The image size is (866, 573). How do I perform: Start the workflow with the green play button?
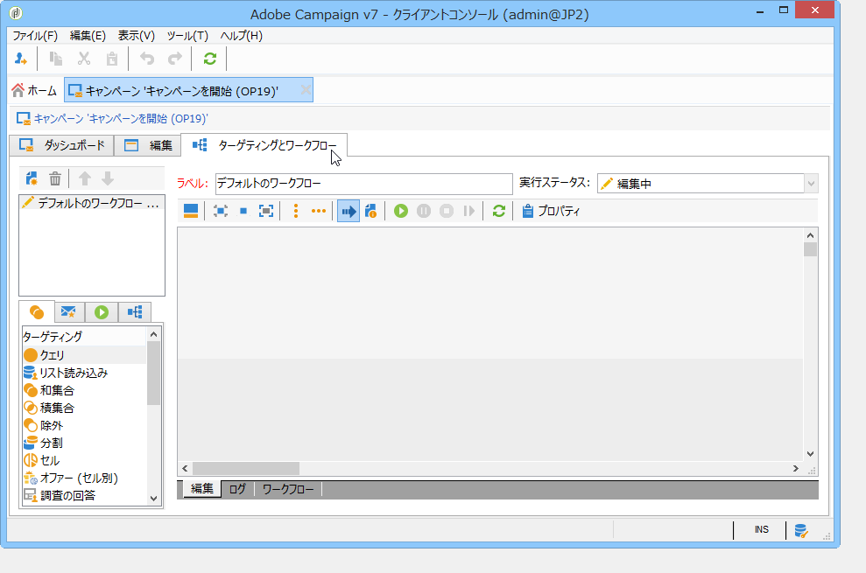(x=401, y=211)
